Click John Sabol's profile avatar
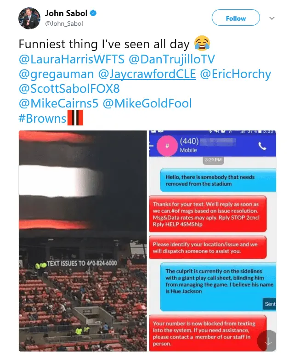The image size is (294, 357). [29, 18]
